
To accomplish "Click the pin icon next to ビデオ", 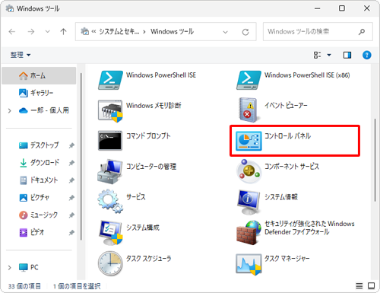I will [71, 232].
